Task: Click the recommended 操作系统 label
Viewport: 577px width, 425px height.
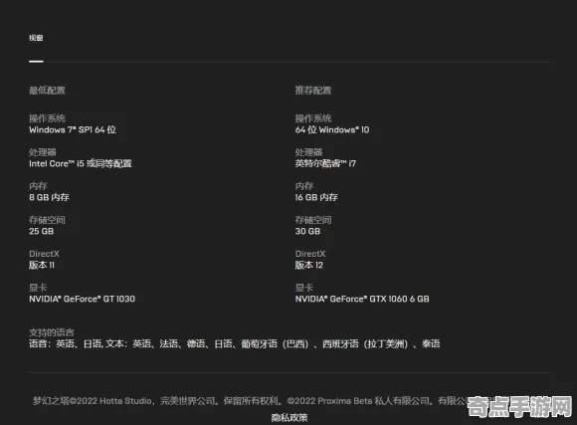Action: pos(313,118)
